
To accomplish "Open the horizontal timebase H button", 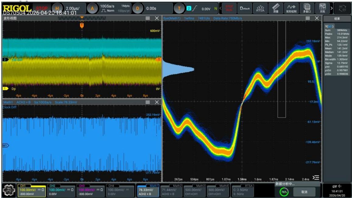I will point(57,9).
